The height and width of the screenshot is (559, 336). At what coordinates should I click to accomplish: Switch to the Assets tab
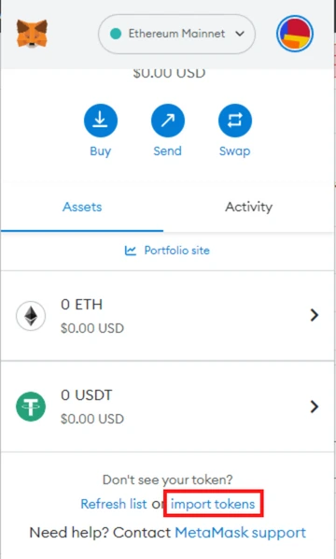click(x=82, y=207)
